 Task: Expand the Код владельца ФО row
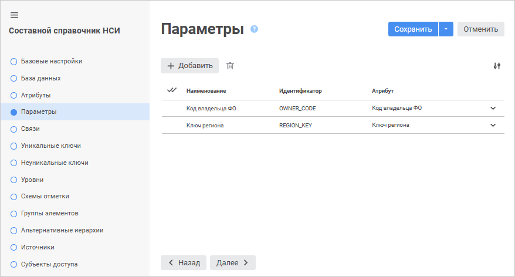[493, 108]
